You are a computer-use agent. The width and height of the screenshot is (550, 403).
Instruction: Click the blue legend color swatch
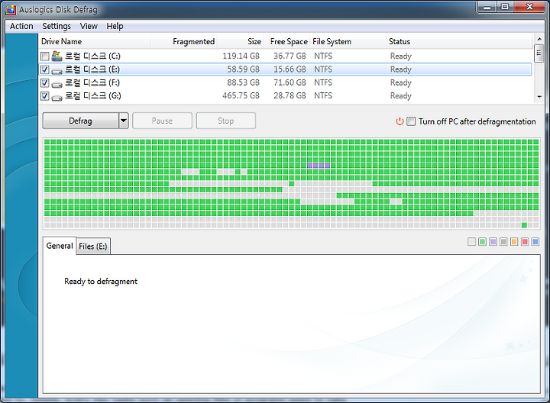coord(535,241)
